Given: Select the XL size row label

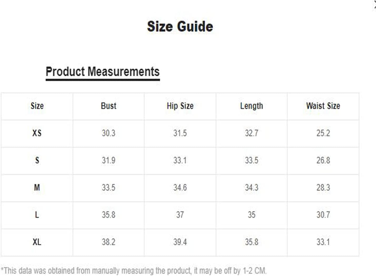Looking at the screenshot, I should [x=37, y=242].
